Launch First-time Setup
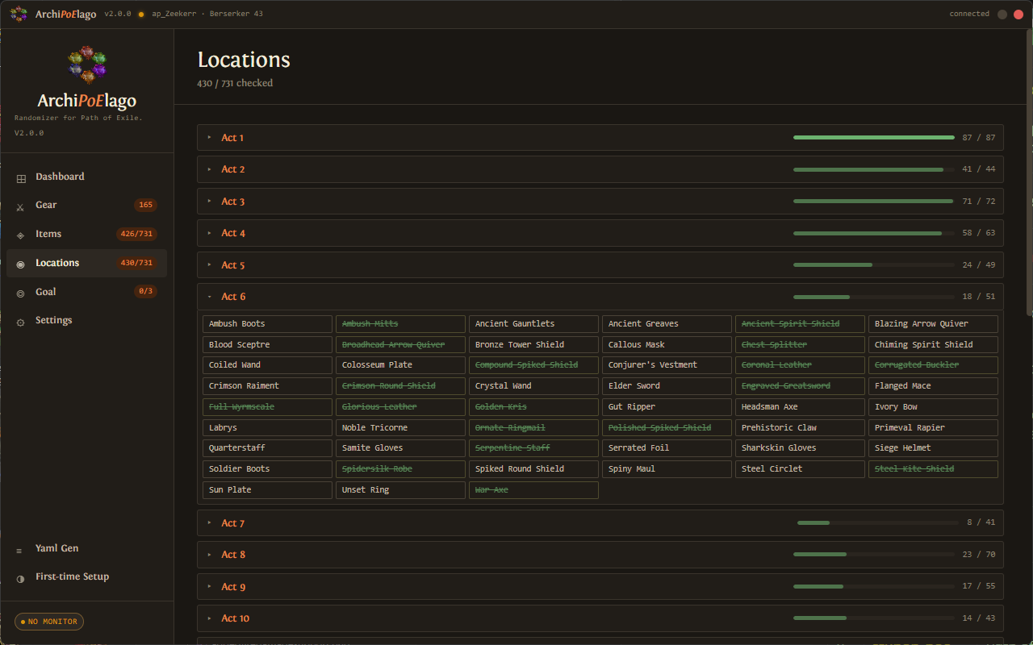This screenshot has height=645, width=1033. 86,576
